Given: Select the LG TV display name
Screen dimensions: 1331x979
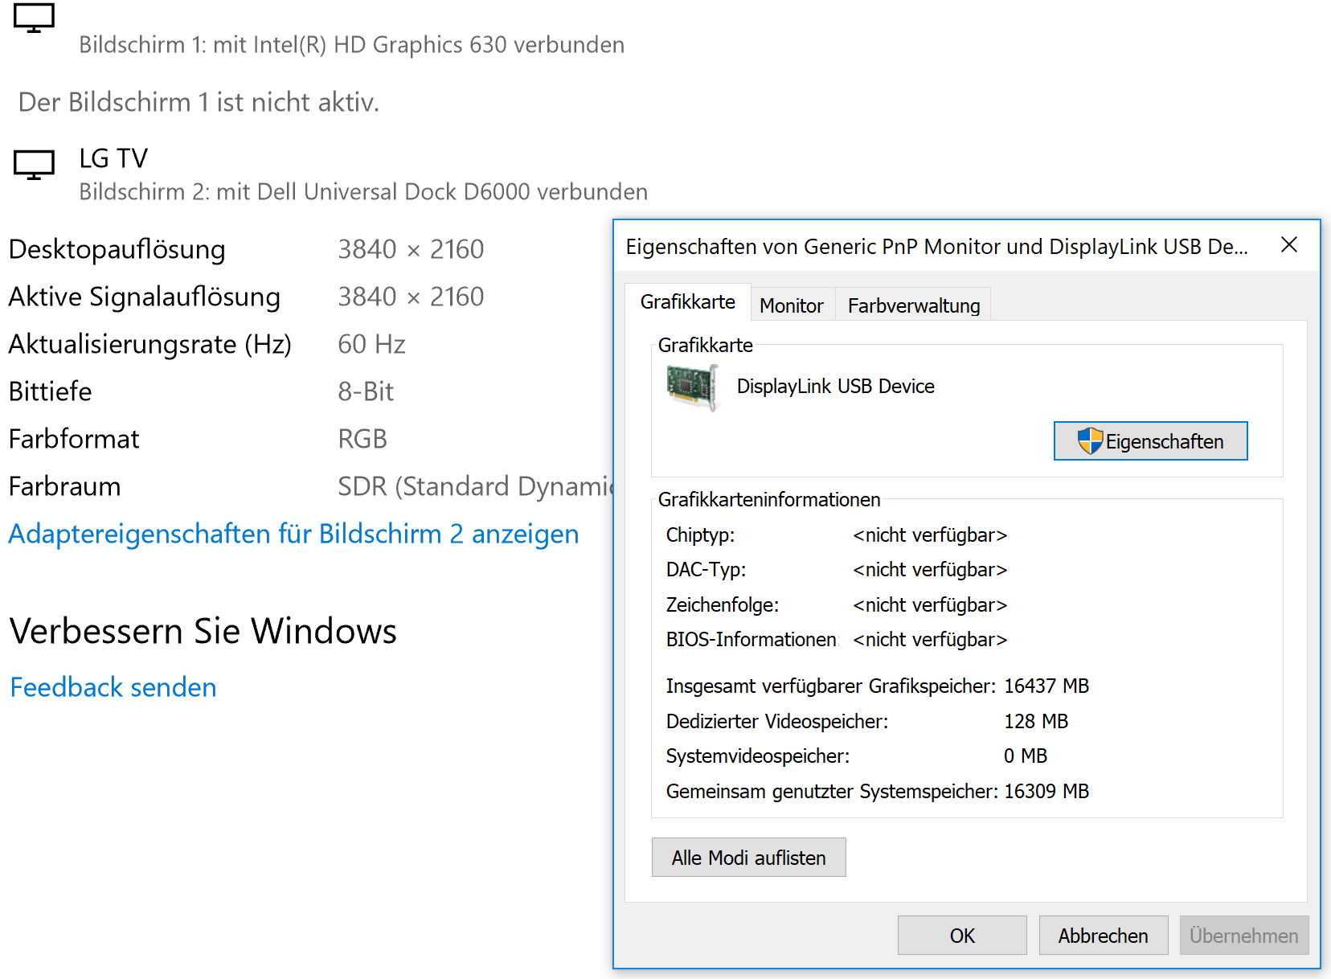Looking at the screenshot, I should [x=113, y=158].
